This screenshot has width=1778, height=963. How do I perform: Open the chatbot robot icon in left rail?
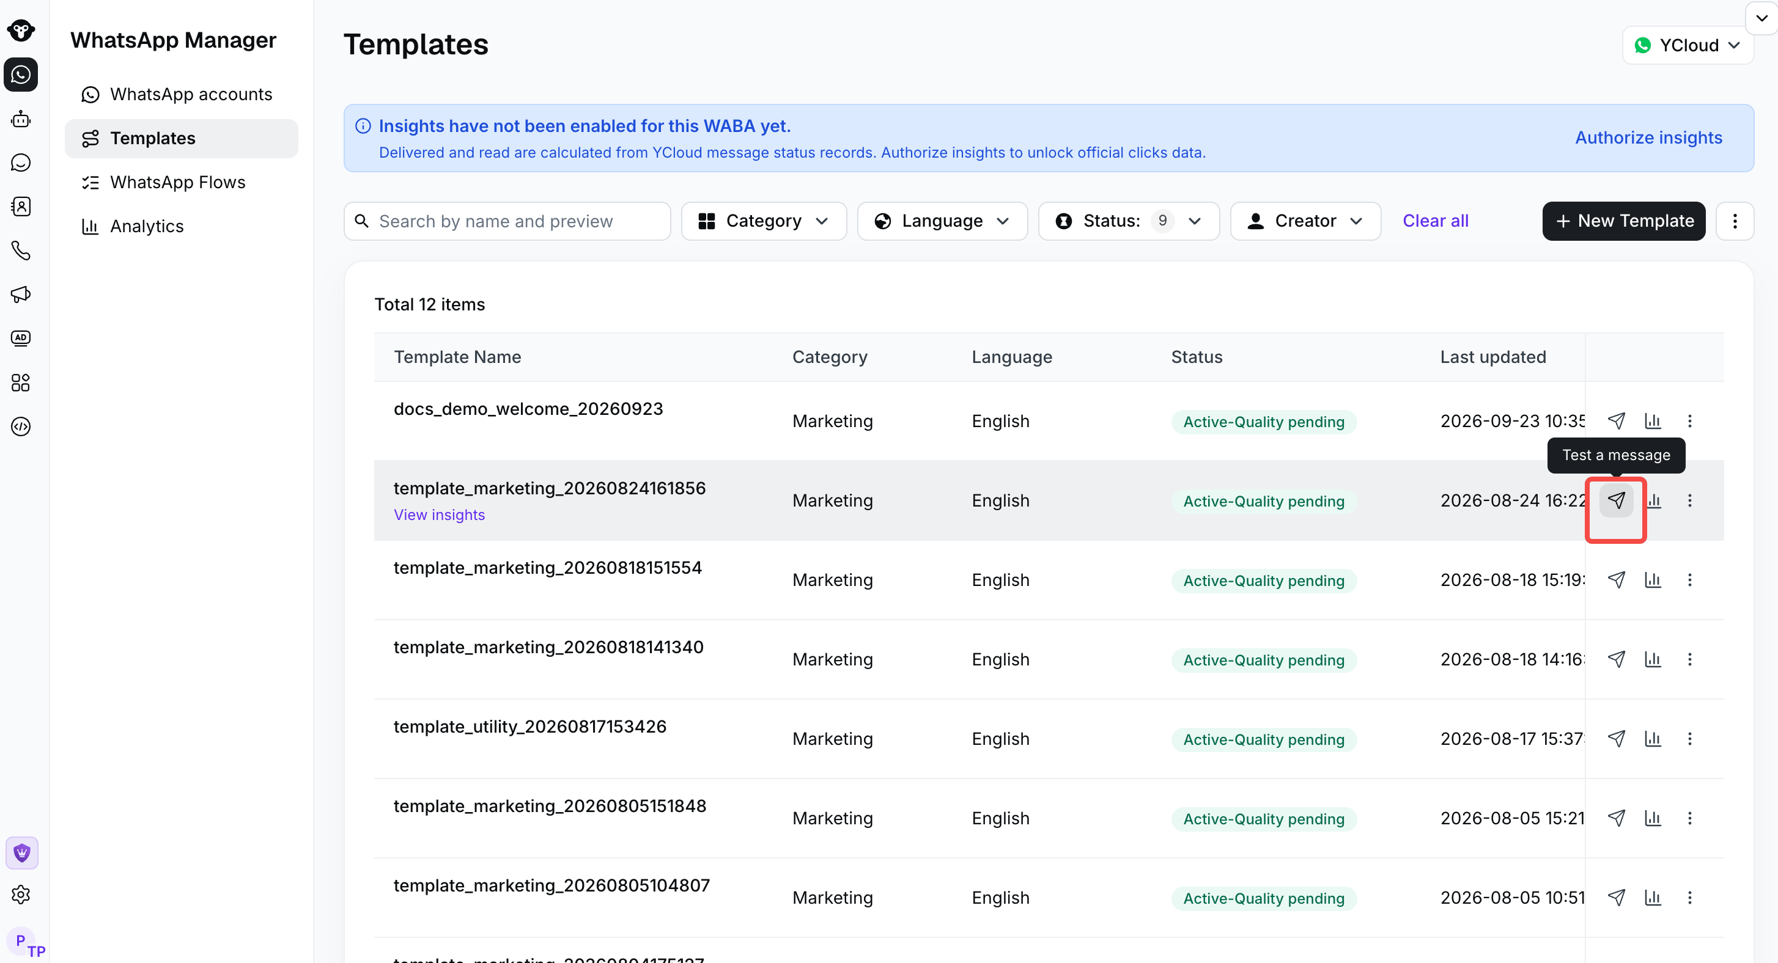21,119
